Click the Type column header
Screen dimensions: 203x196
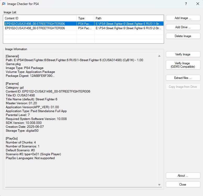[85, 18]
